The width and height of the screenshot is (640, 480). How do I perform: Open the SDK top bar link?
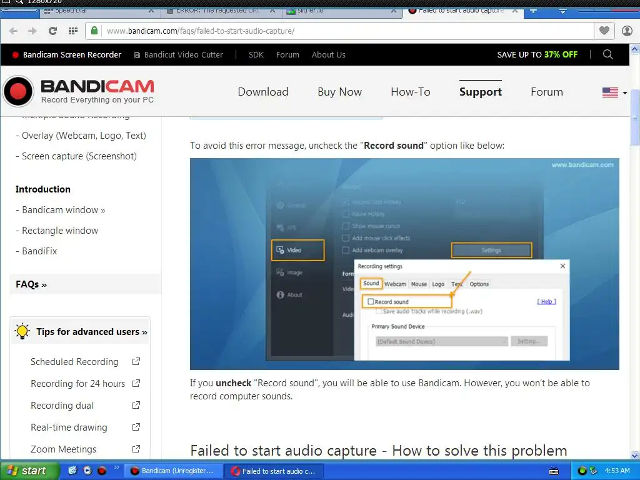pyautogui.click(x=256, y=55)
